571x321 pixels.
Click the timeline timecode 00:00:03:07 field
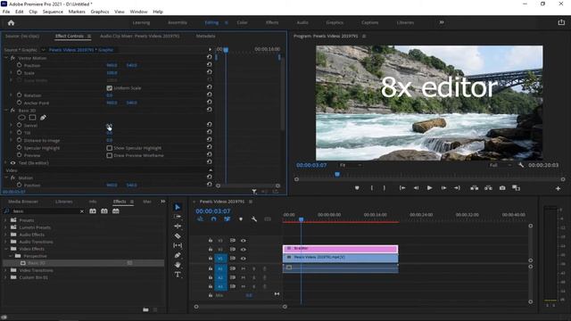tap(212, 211)
